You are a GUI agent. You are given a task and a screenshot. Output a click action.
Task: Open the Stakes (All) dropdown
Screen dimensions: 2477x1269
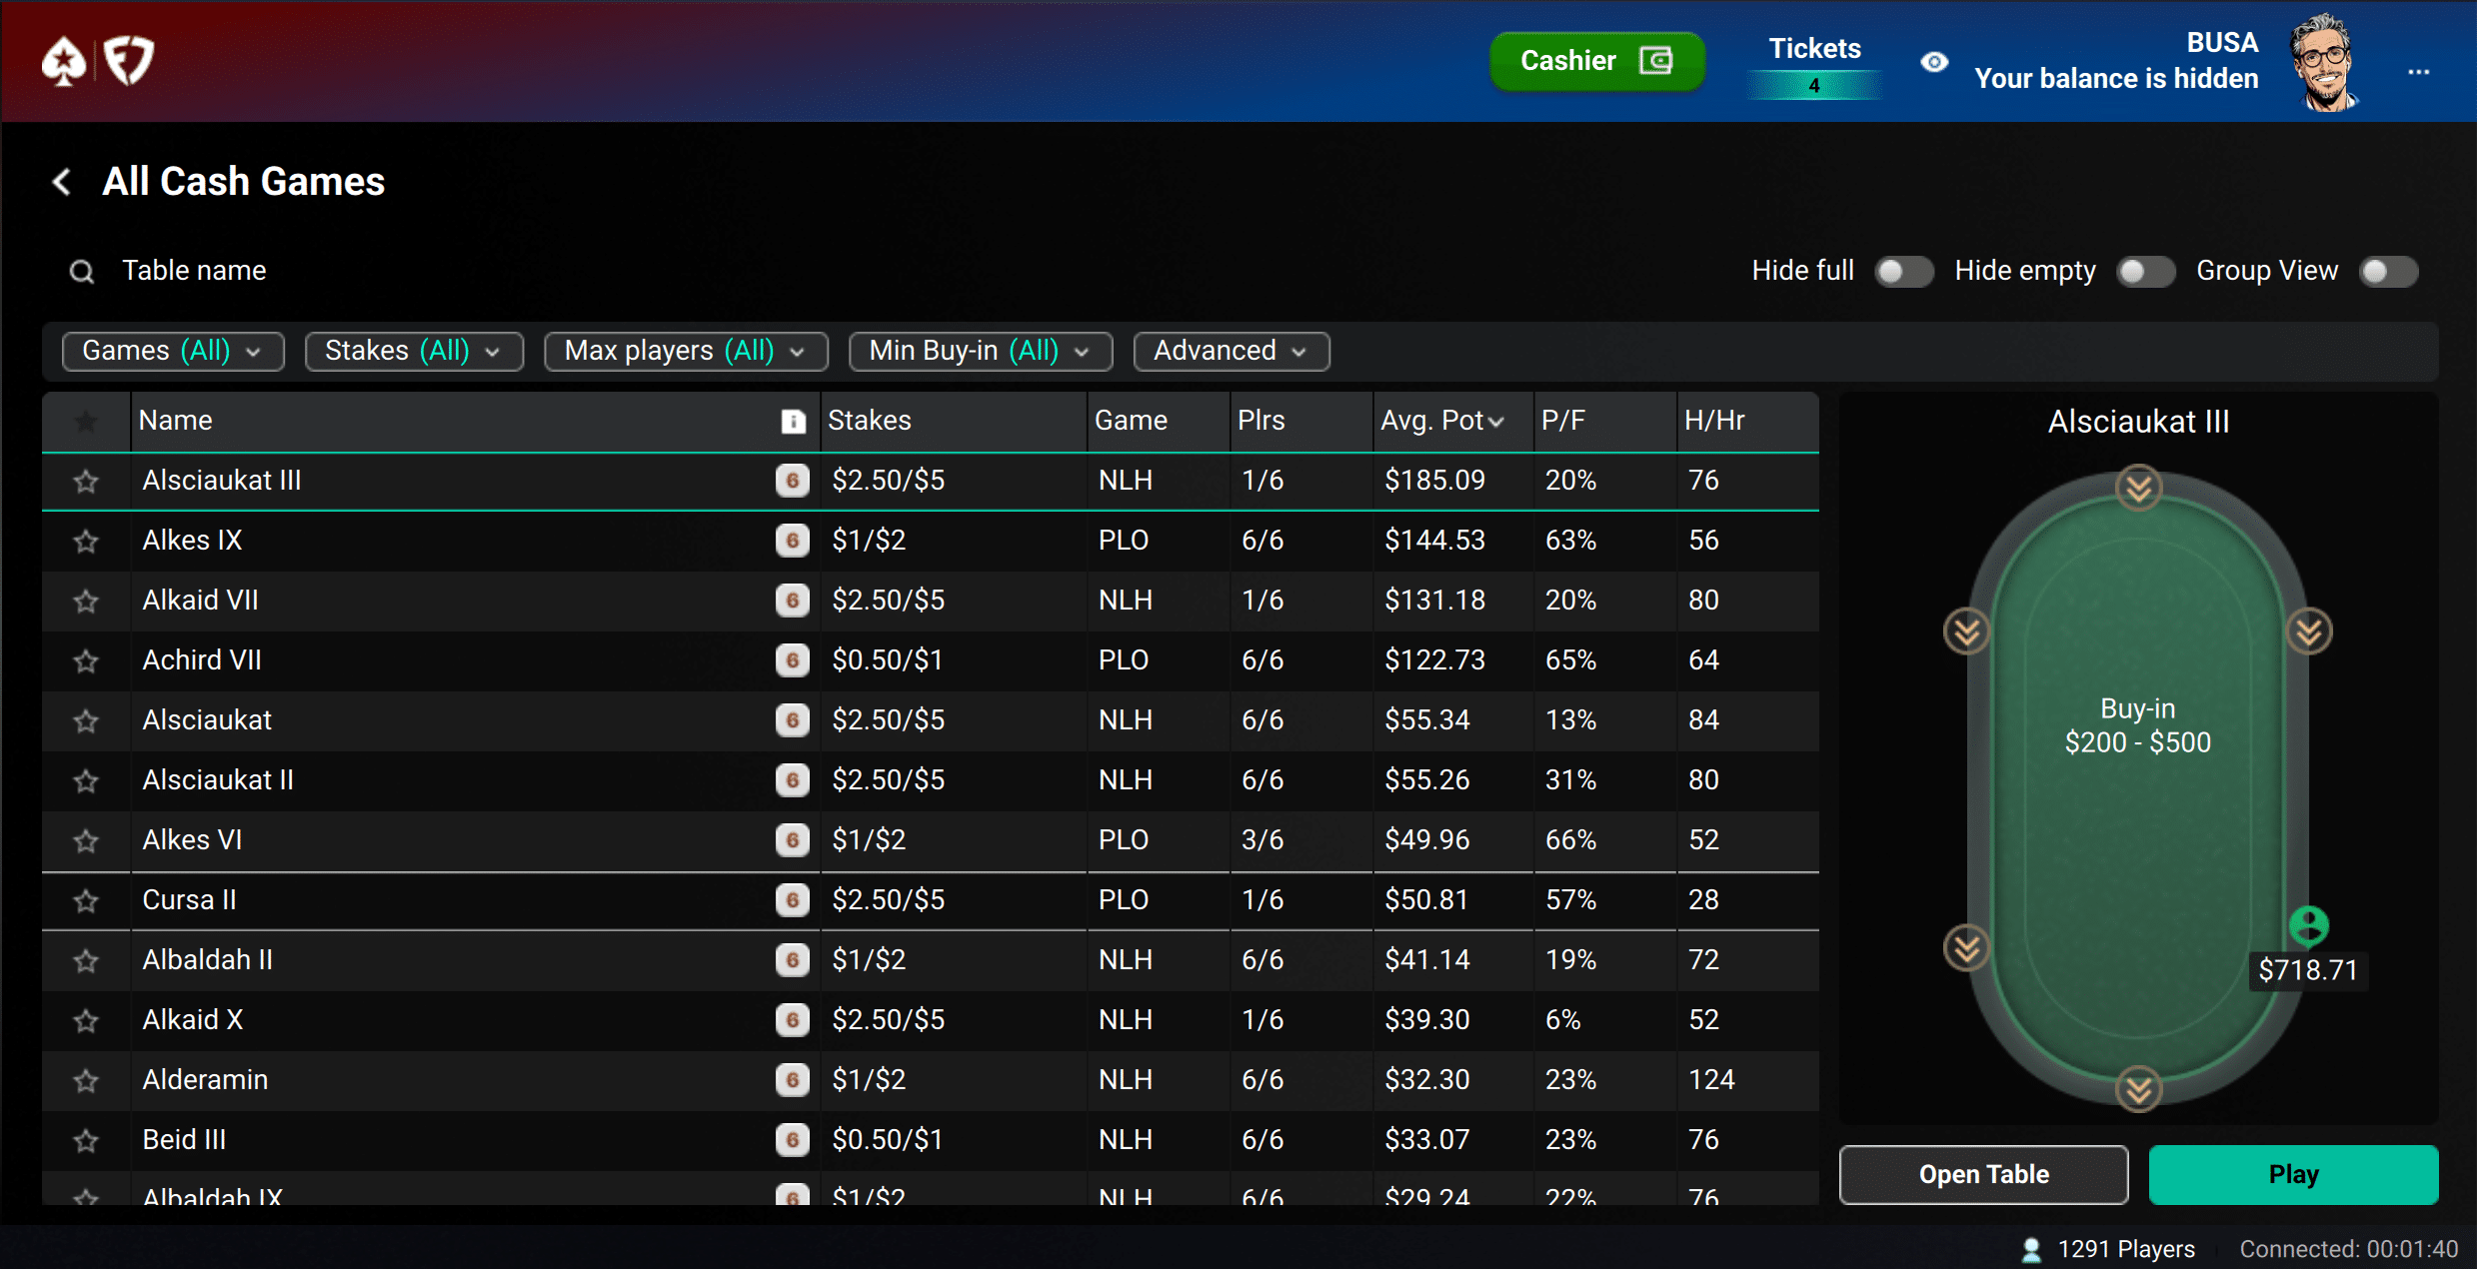point(414,351)
